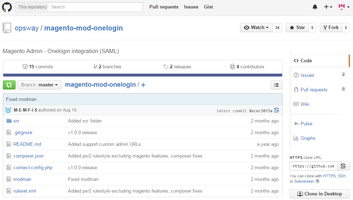This screenshot has height=200, width=353.
Task: Open the Fixed modman commit message
Action: [x=21, y=99]
